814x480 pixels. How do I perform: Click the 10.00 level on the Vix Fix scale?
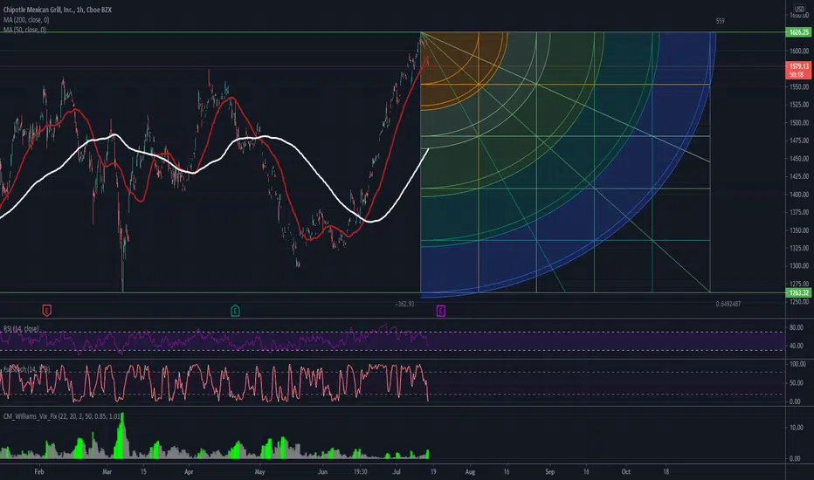[797, 428]
